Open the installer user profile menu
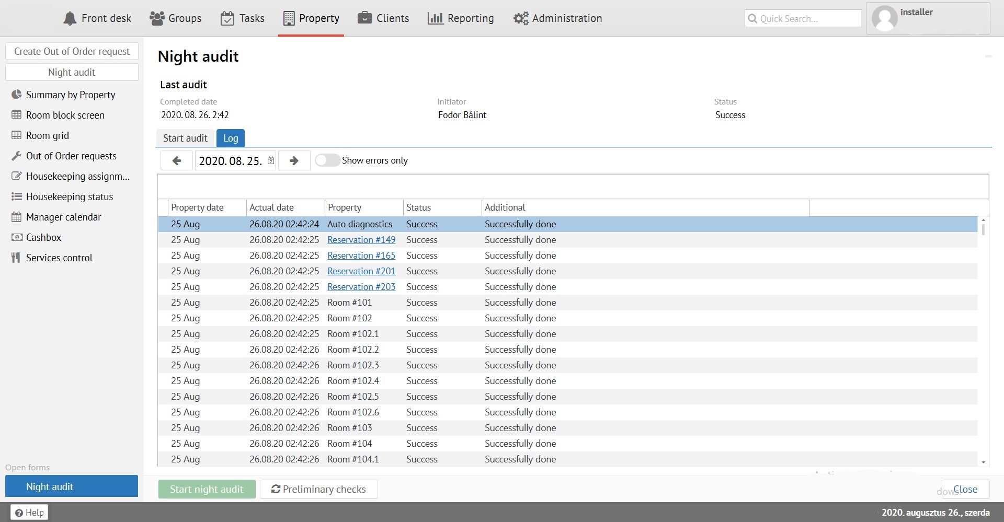The image size is (1004, 522). 928,18
